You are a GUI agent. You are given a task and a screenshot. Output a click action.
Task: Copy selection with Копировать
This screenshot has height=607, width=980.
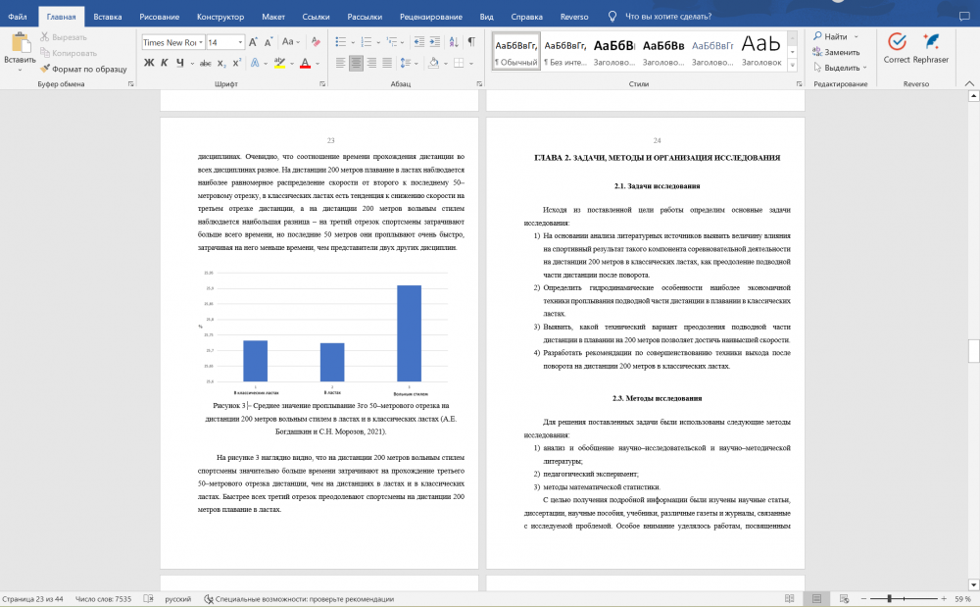point(69,53)
